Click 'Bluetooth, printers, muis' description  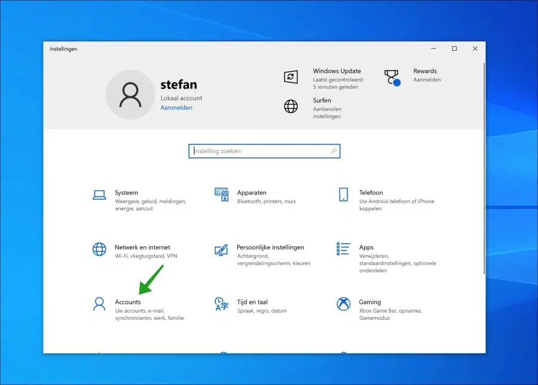pyautogui.click(x=266, y=201)
